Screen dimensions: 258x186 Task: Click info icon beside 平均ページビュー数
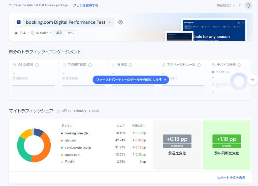[199, 65]
